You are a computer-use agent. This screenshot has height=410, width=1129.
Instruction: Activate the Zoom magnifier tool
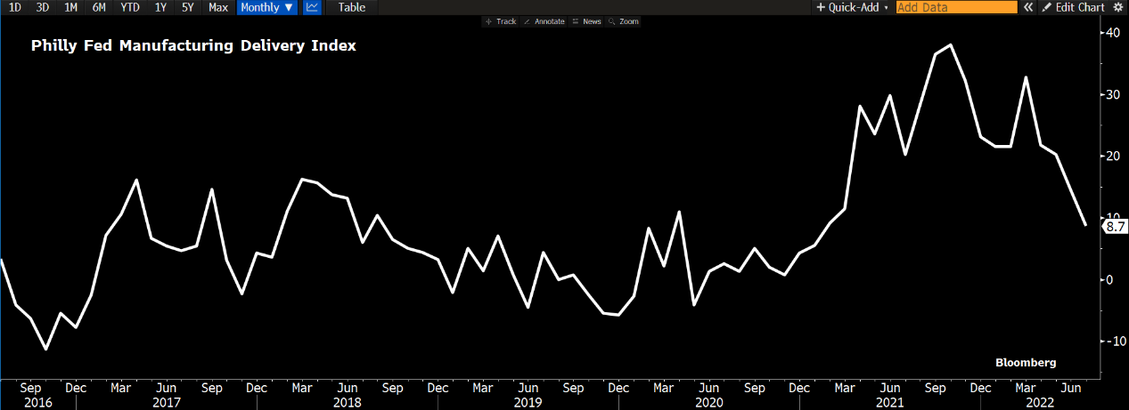(625, 21)
